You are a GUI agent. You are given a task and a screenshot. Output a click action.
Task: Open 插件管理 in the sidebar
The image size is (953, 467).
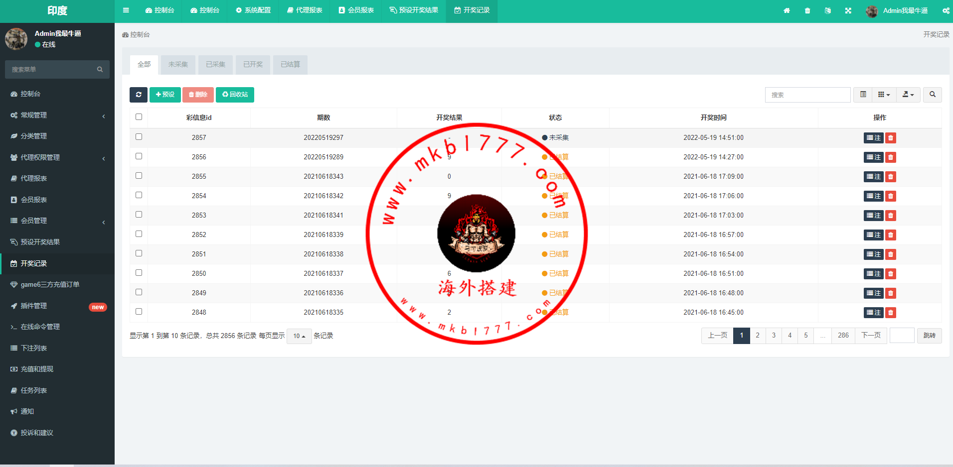[57, 306]
